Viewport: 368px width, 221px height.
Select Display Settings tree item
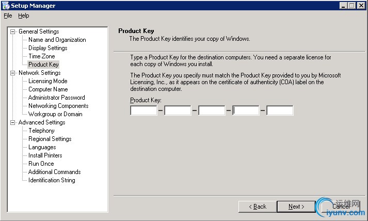(47, 48)
